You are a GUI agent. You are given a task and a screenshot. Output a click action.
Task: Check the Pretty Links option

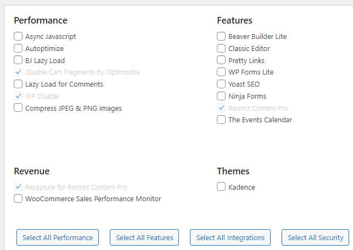[221, 60]
